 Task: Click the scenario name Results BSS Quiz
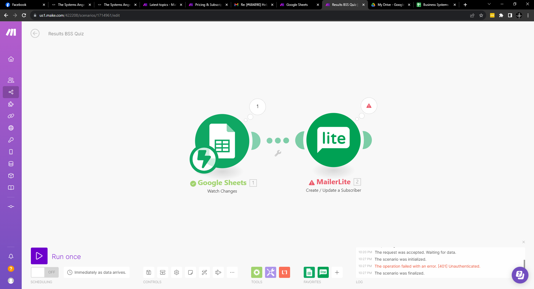tap(66, 34)
